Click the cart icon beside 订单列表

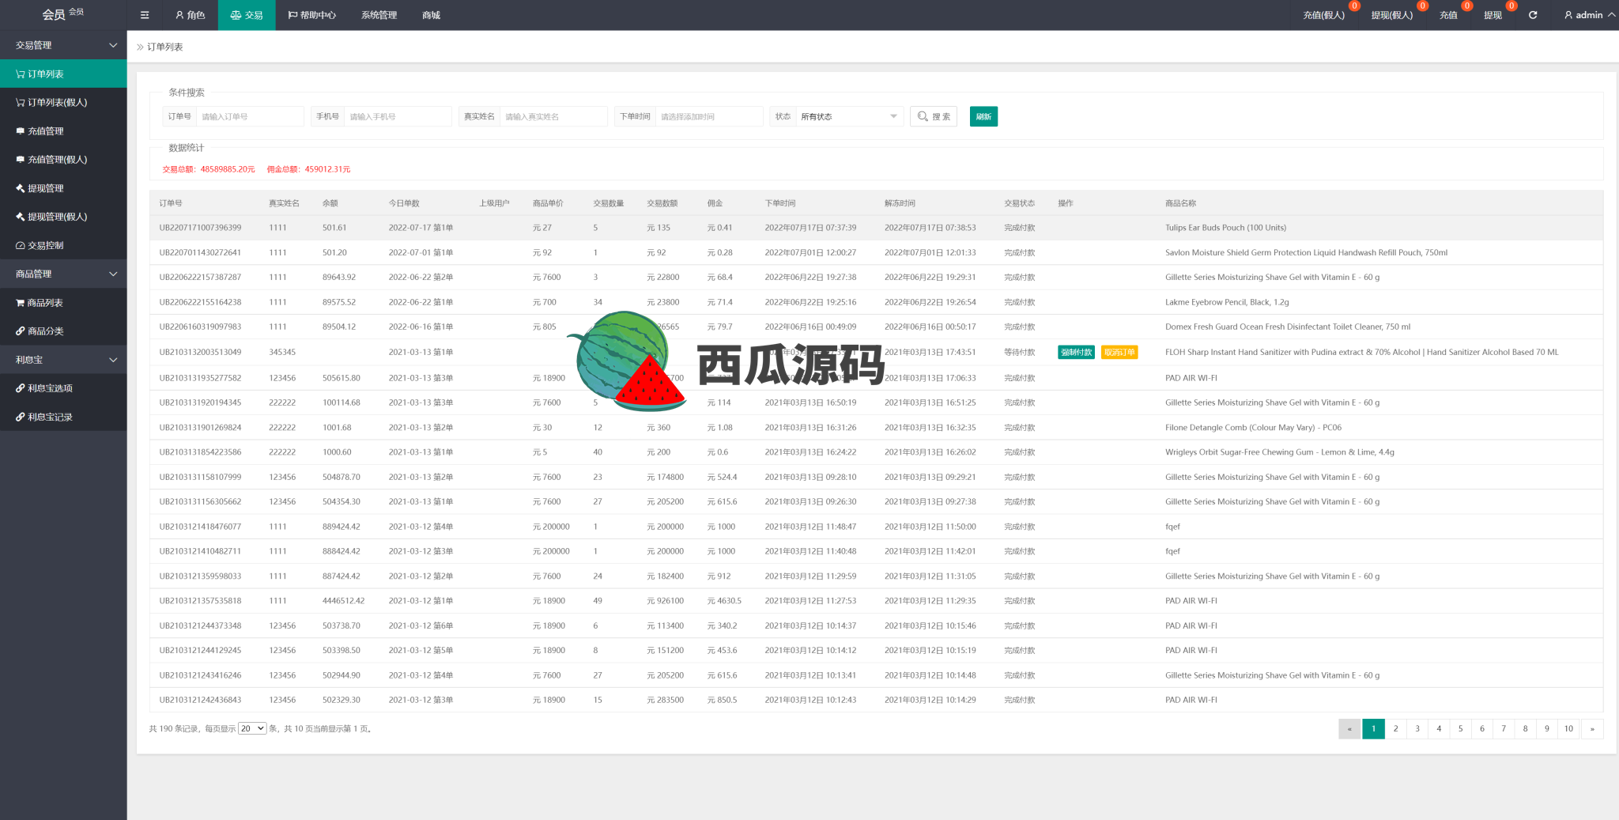pos(21,74)
